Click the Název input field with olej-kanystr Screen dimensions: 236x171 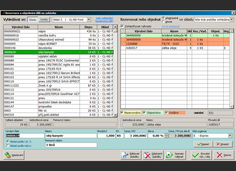tap(71, 136)
